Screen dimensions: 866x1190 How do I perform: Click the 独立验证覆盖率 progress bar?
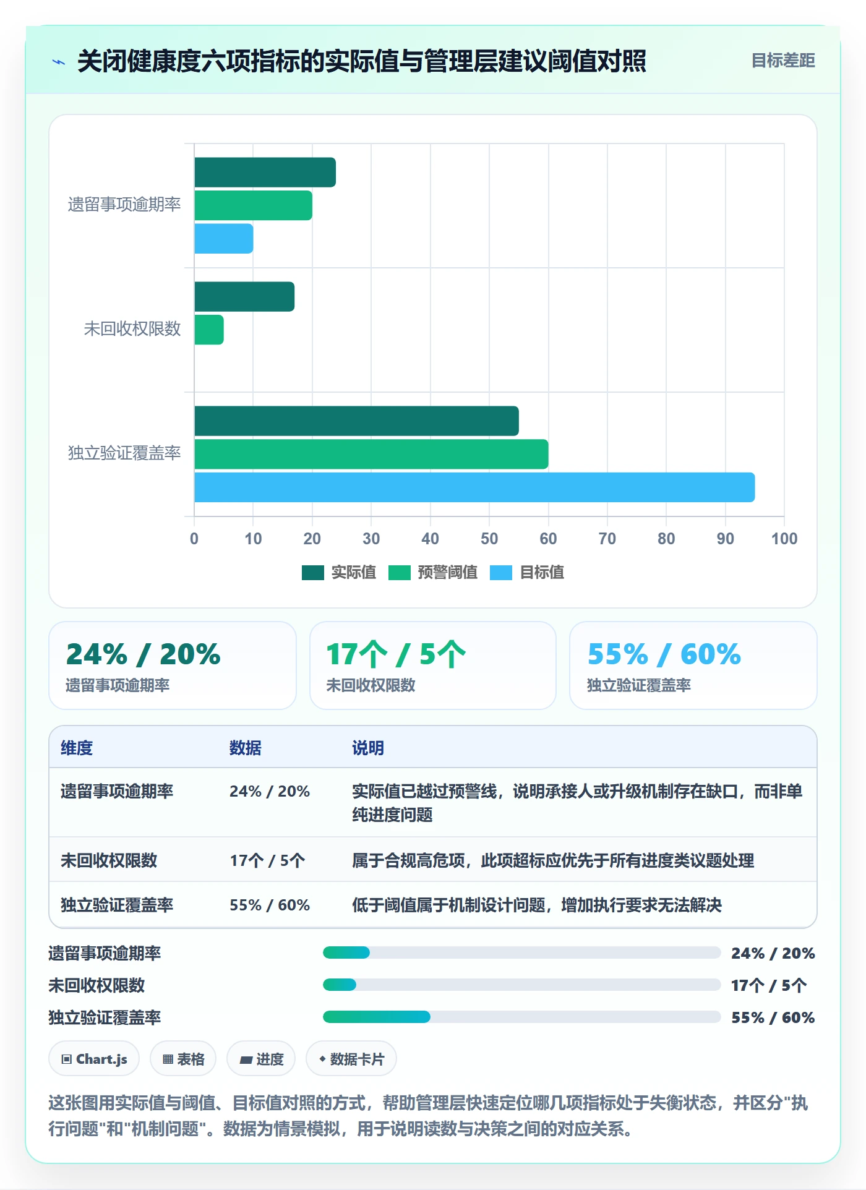[x=522, y=1017]
